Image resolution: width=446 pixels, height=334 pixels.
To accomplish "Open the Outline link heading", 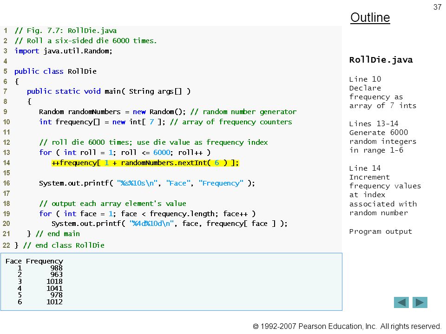I will 370,18.
